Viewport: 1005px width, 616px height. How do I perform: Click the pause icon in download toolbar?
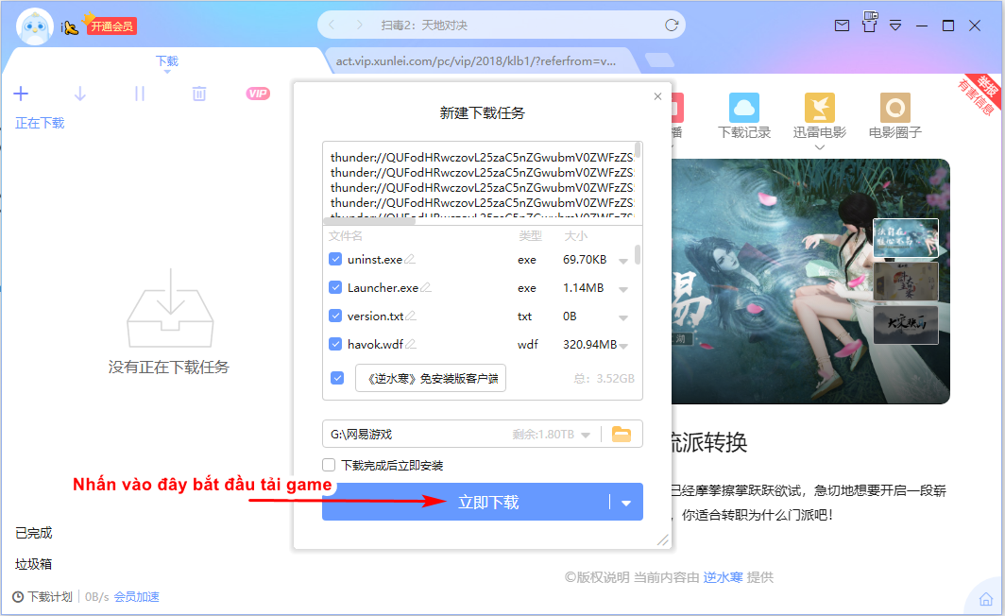coord(140,94)
